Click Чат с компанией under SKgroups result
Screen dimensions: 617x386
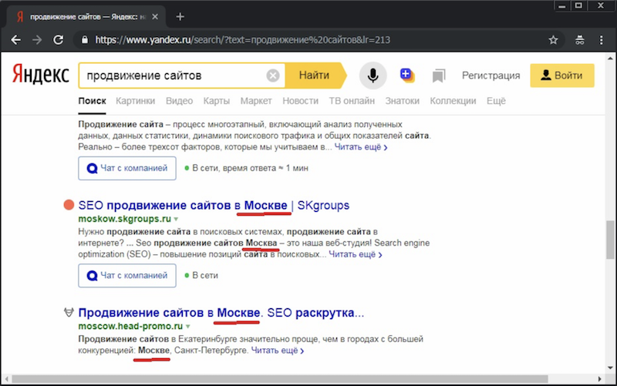[127, 276]
